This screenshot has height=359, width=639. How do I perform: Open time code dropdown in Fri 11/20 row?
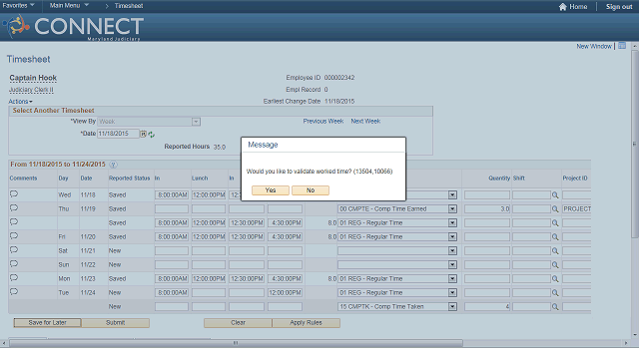pyautogui.click(x=452, y=237)
